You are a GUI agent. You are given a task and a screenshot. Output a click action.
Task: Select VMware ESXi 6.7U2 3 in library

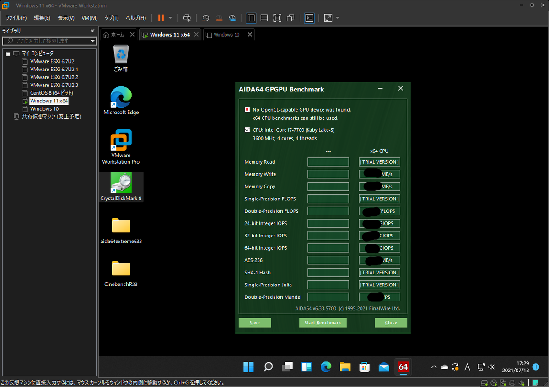point(54,85)
